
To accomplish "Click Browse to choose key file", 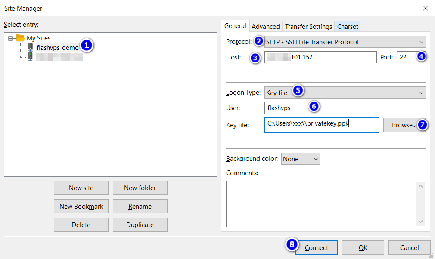I will pyautogui.click(x=403, y=125).
